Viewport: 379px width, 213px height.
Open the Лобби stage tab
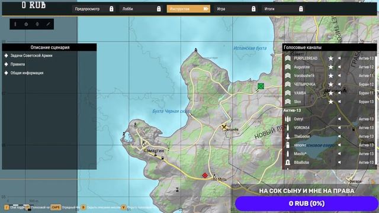[141, 9]
